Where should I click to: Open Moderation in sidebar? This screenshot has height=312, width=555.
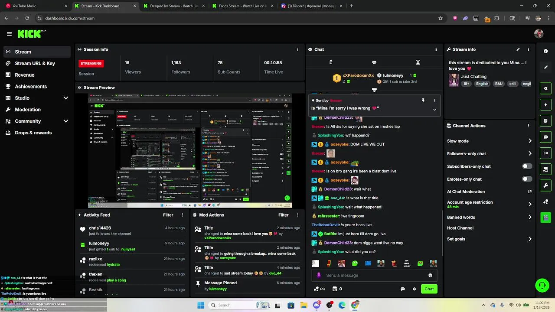(x=28, y=110)
